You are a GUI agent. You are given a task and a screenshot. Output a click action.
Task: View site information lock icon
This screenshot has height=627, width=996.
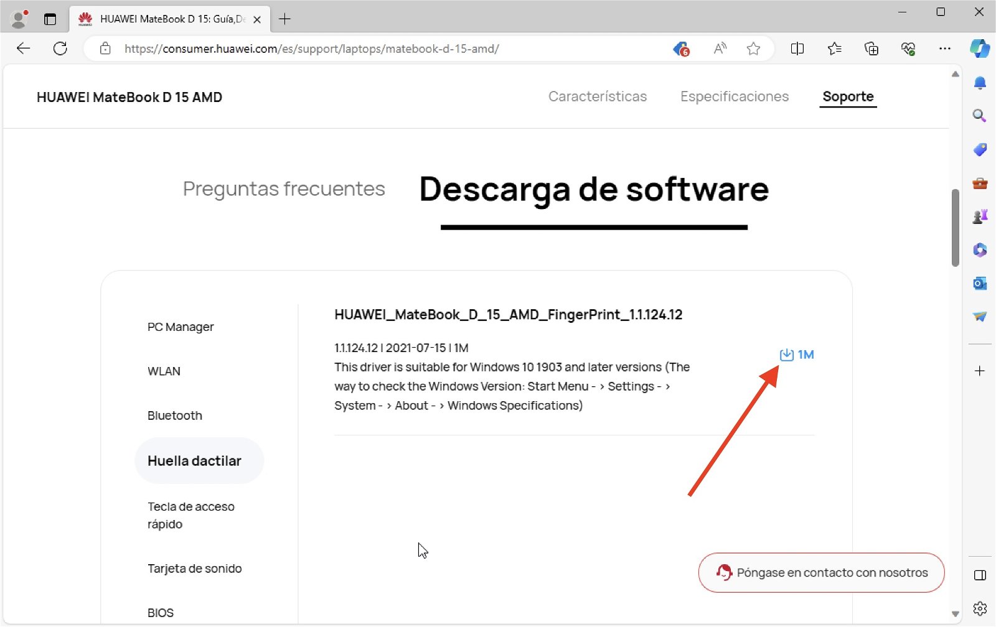[x=105, y=49]
